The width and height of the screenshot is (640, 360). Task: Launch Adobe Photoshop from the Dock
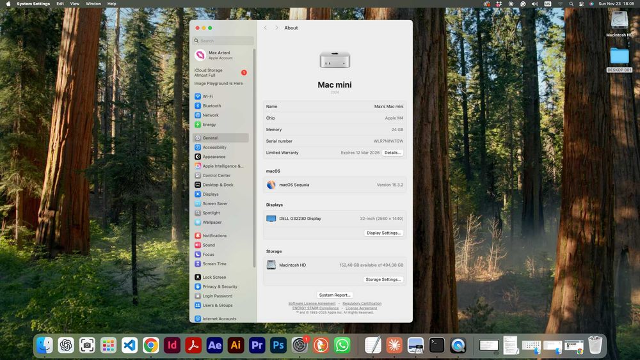(x=278, y=345)
